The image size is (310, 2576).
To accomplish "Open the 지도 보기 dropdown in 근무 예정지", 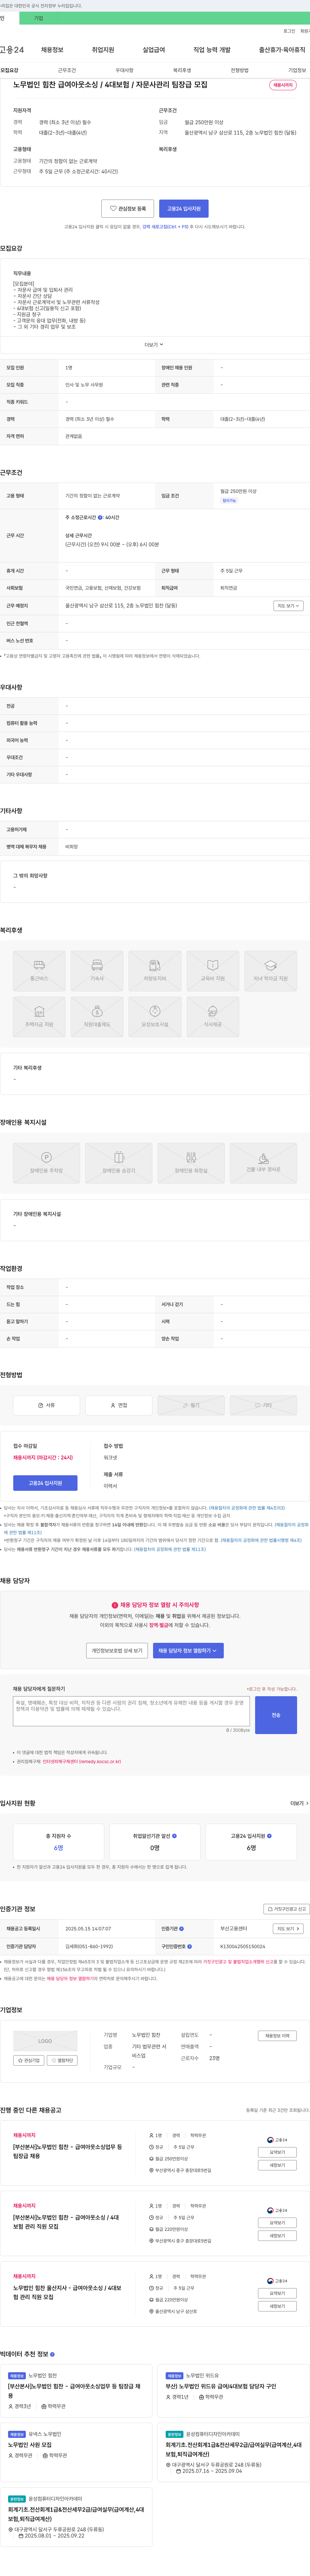I will pos(288,606).
